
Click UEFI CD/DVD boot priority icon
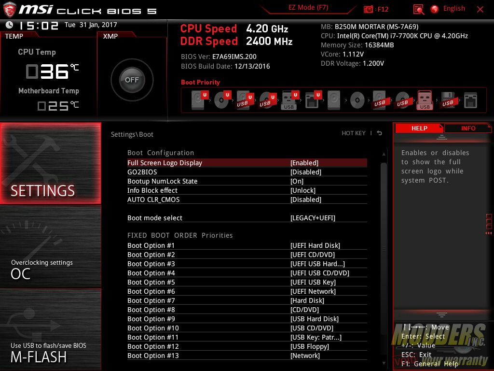click(x=222, y=100)
